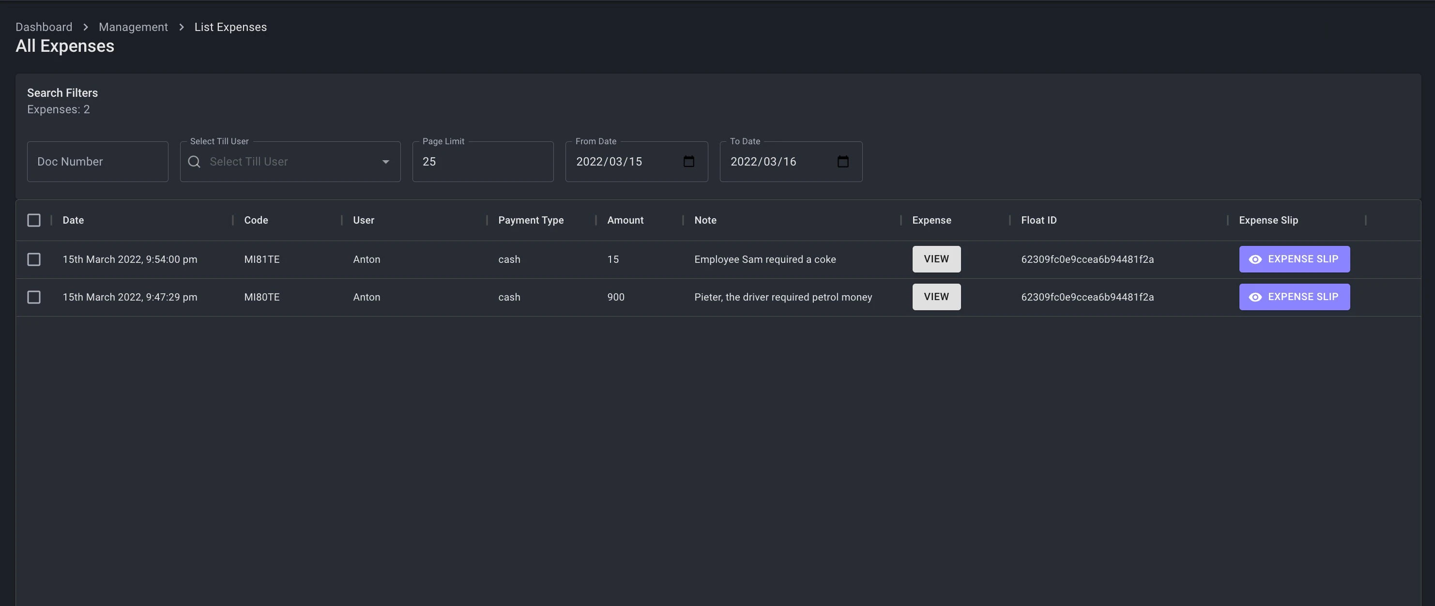Click the eye icon on the MI80TE expense slip
Viewport: 1435px width, 606px height.
[1255, 297]
